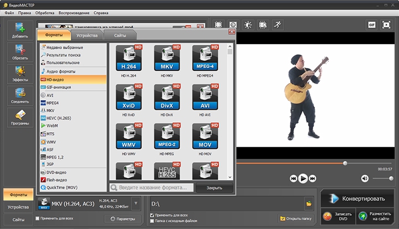Select the HEVC H.265 HD format icon

tap(167, 170)
